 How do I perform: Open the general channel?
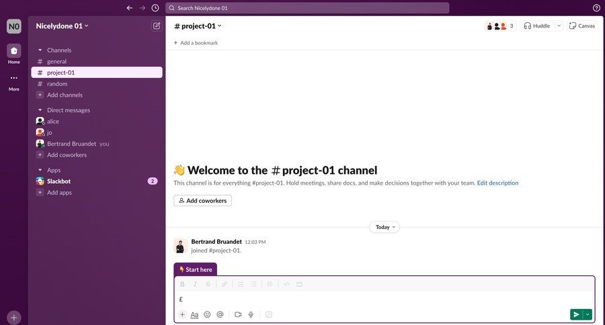click(x=97, y=61)
